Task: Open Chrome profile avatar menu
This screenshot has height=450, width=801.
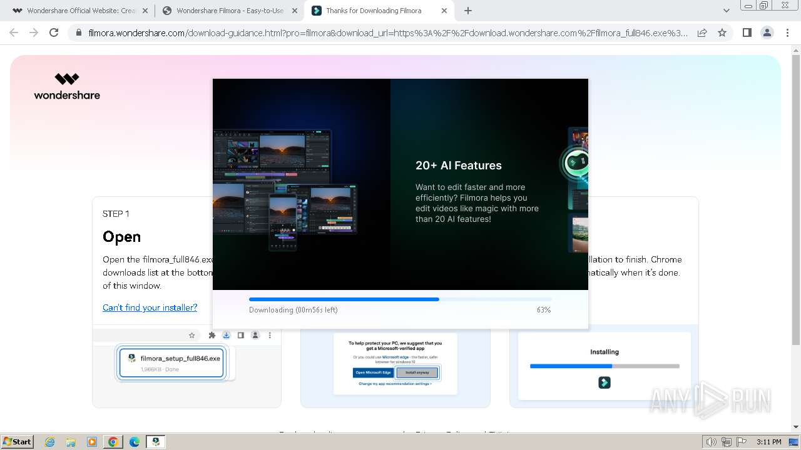Action: pos(767,32)
